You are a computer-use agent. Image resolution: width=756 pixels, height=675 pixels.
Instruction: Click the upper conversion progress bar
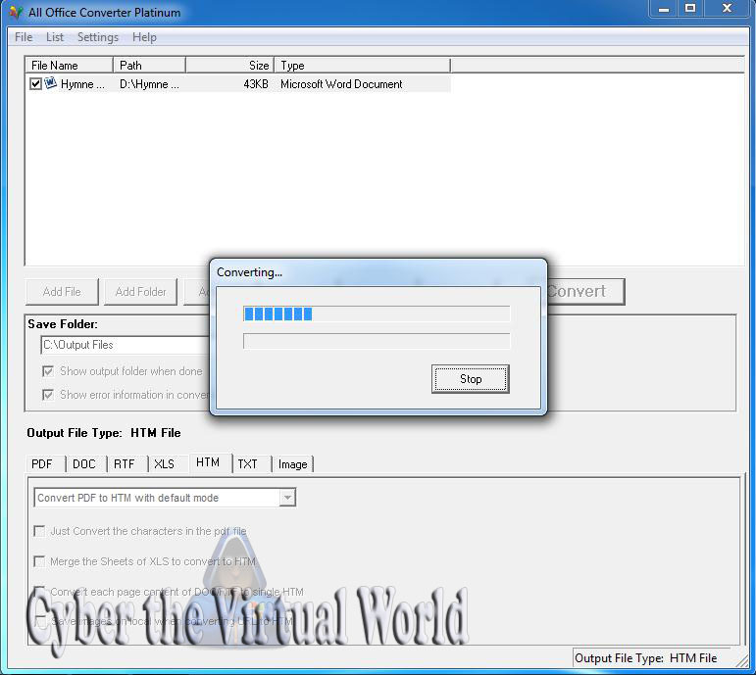(x=377, y=314)
